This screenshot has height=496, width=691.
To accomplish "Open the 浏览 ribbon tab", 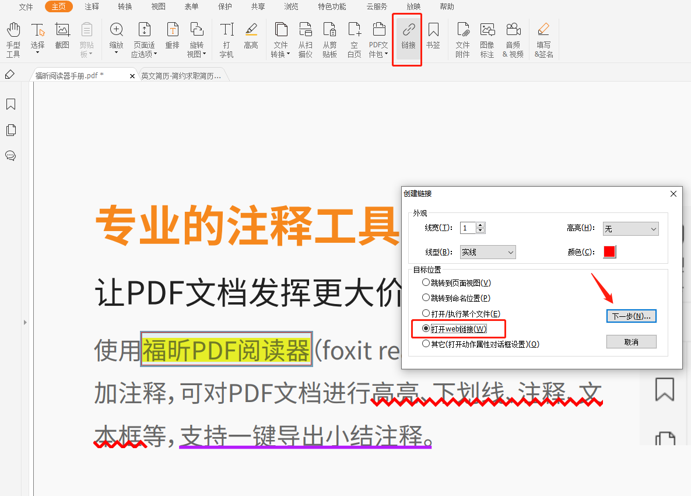I will point(291,6).
